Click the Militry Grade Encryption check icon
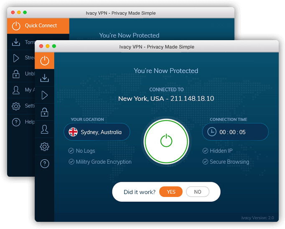The height and width of the screenshot is (229, 285). [71, 162]
